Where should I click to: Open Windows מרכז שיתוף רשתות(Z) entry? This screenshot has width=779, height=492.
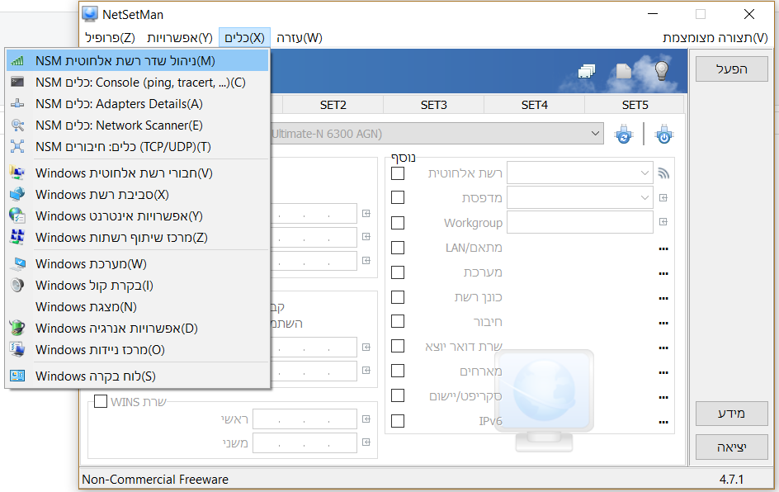(x=138, y=238)
